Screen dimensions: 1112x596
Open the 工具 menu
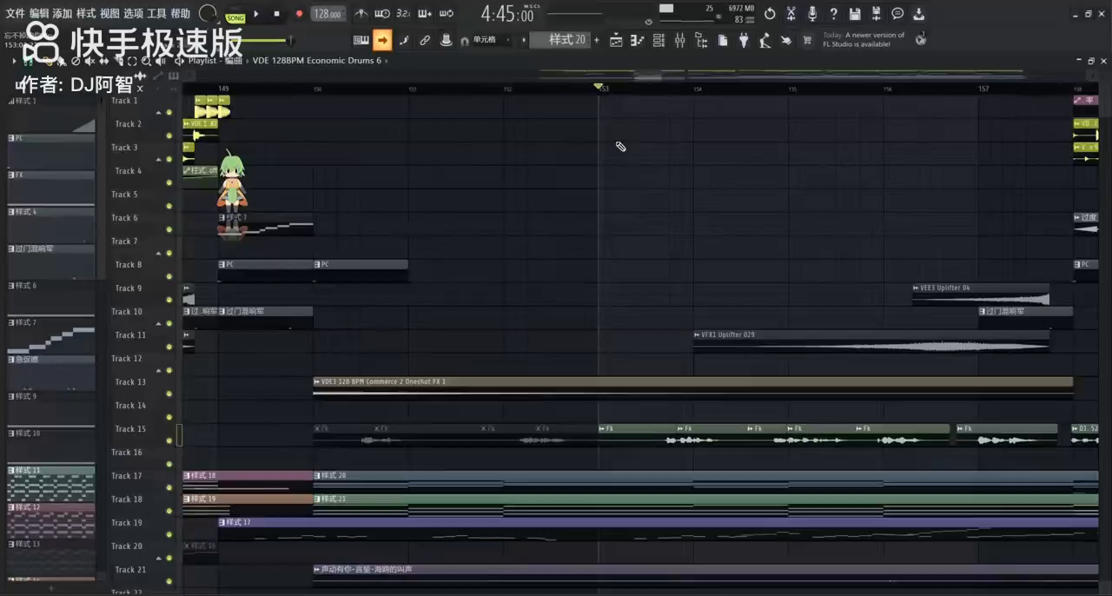(156, 14)
